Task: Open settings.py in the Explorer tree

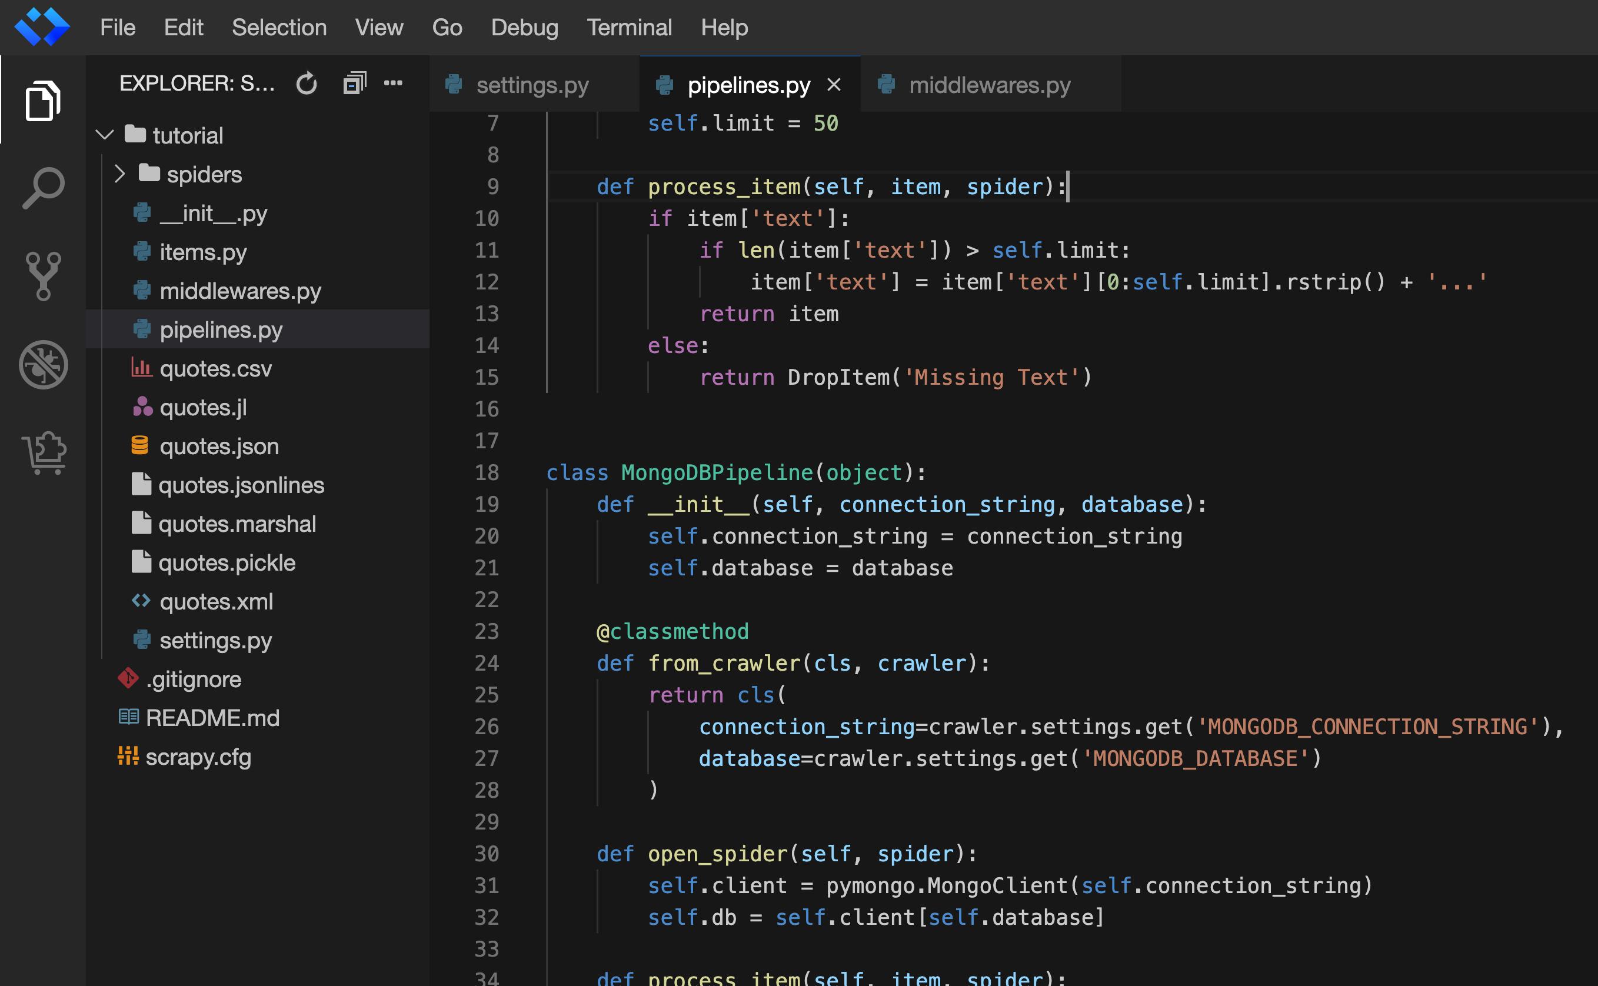Action: click(258, 639)
